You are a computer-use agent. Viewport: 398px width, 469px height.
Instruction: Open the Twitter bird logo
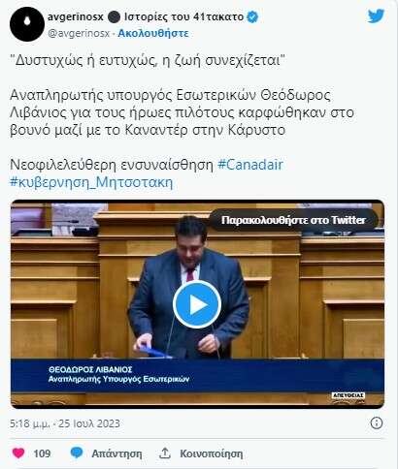pyautogui.click(x=376, y=16)
